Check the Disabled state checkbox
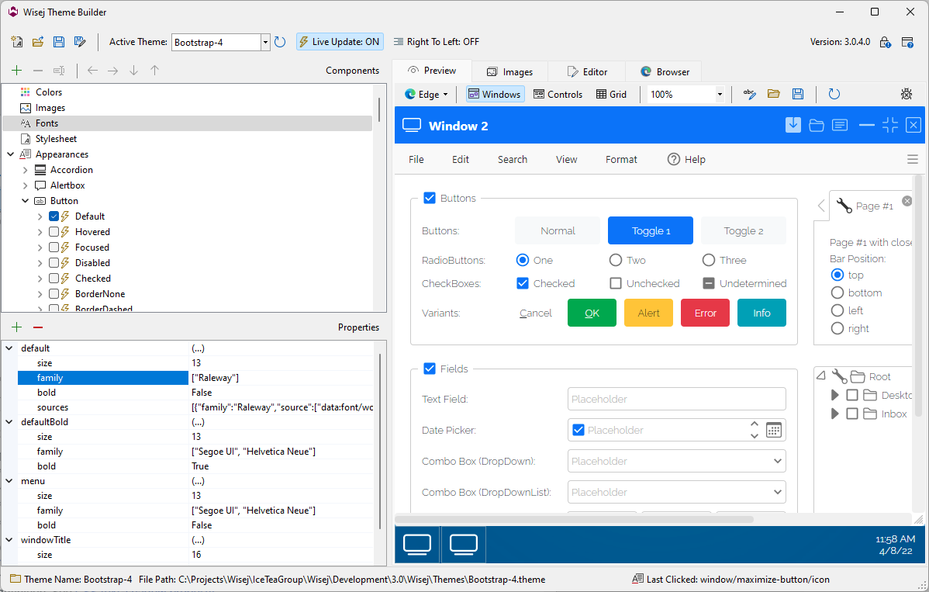 pyautogui.click(x=54, y=262)
